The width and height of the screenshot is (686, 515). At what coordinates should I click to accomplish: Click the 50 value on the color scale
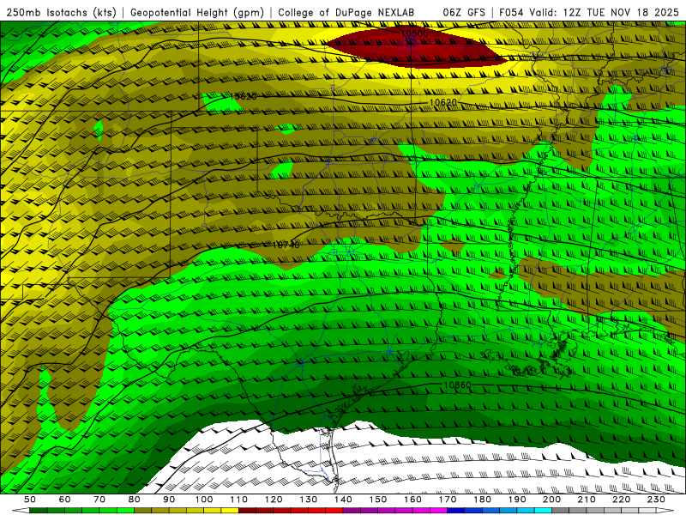[30, 500]
